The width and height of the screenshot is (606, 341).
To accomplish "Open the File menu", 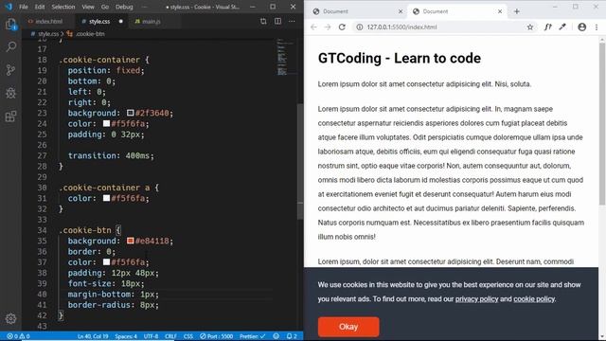I will pyautogui.click(x=24, y=7).
